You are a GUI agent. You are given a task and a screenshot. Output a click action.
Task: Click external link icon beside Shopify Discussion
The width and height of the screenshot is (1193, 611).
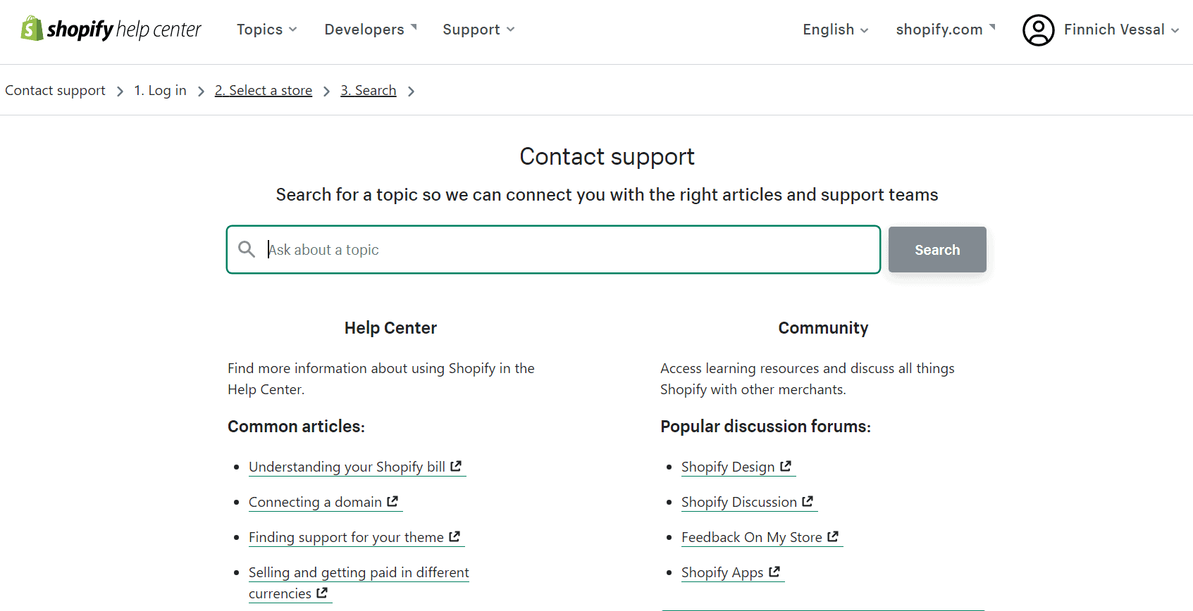(x=808, y=501)
